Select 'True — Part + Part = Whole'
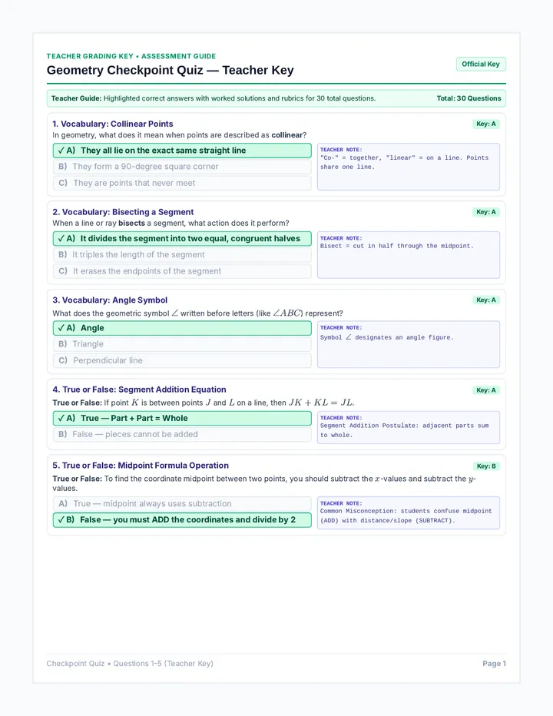553x716 pixels. (182, 418)
